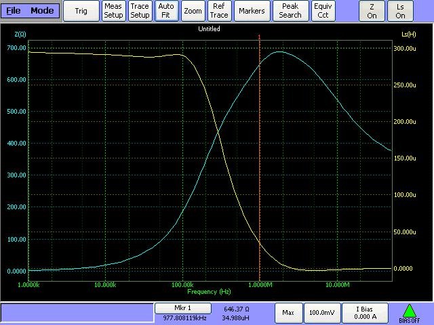Click the 10.000k frequency axis tick
This screenshot has height=325, width=434.
click(105, 285)
